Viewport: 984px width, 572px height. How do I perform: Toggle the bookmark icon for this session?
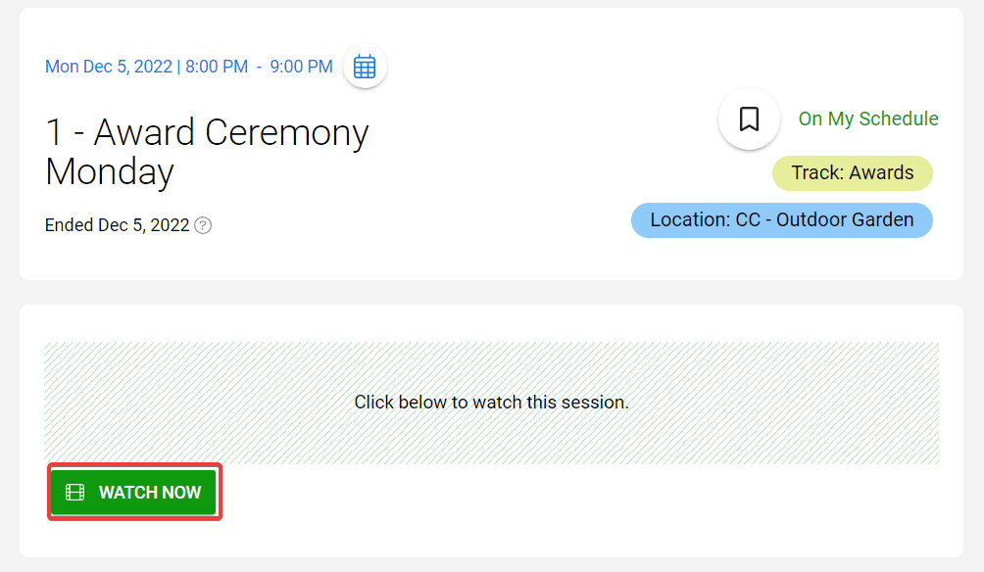[x=749, y=119]
